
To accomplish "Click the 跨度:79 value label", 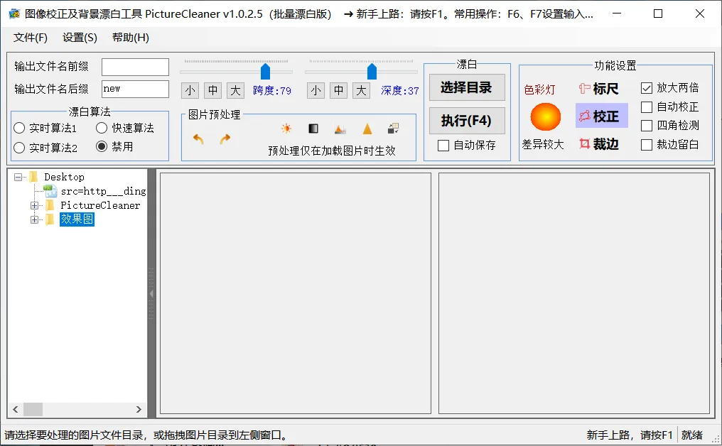I will (271, 91).
